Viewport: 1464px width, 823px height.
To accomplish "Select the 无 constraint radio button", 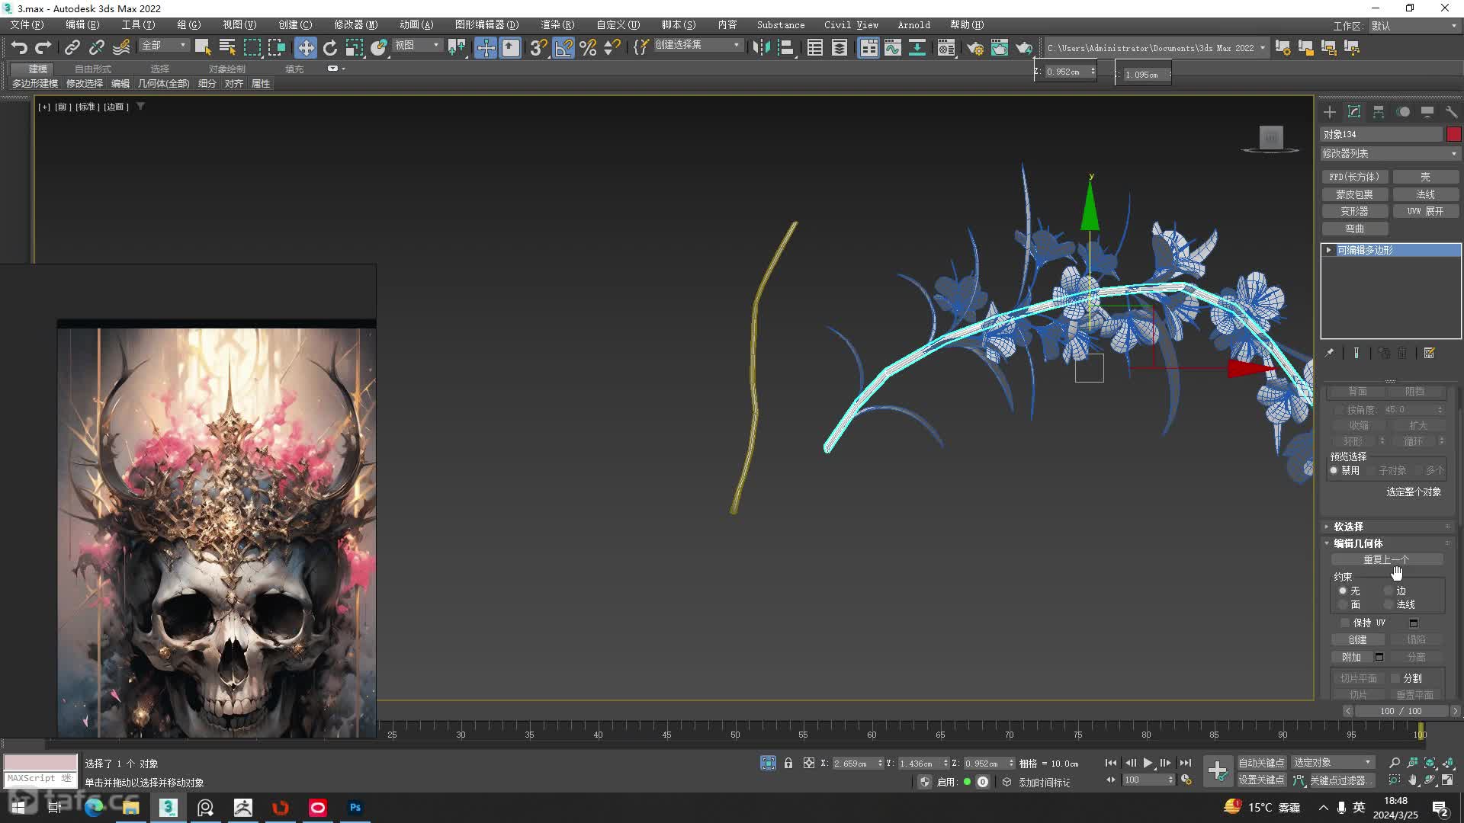I will pyautogui.click(x=1343, y=591).
